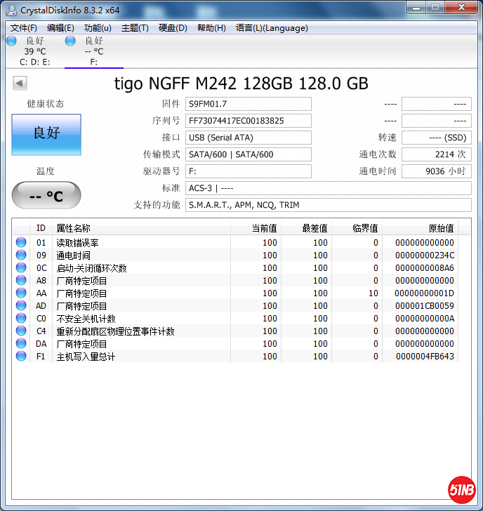483x511 pixels.
Task: Click the status orb for attribute F1
Action: tap(21, 357)
